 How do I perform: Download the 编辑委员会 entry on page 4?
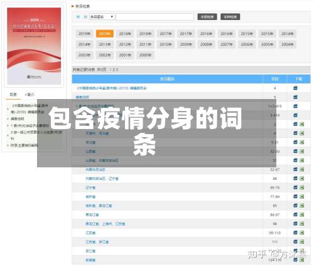point(295,88)
